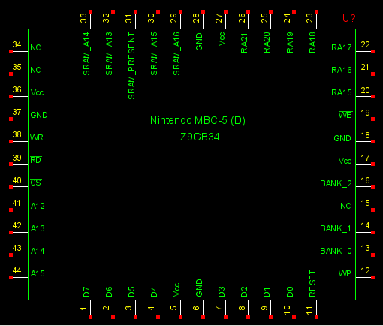This screenshot has height=326, width=383.
Task: Select the D4 pin label
Action: point(154,292)
